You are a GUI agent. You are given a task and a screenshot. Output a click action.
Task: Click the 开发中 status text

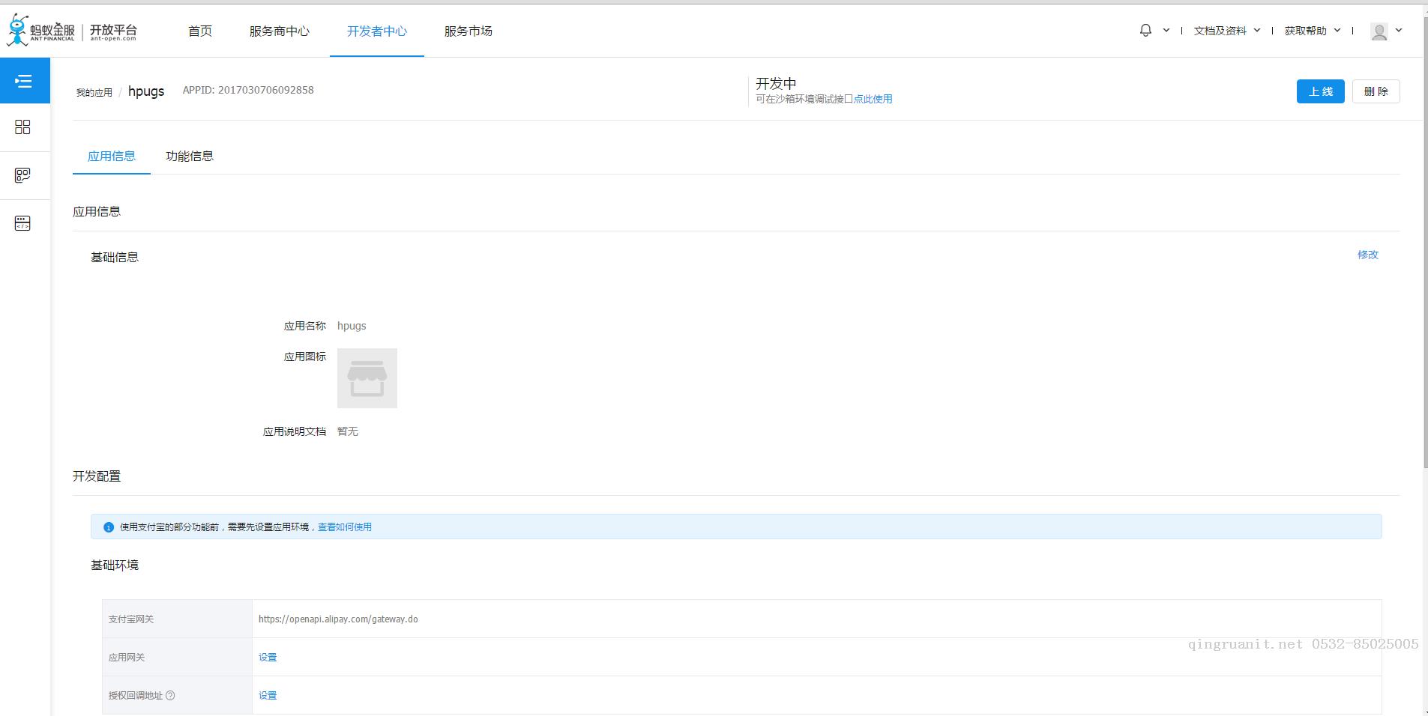[x=776, y=83]
